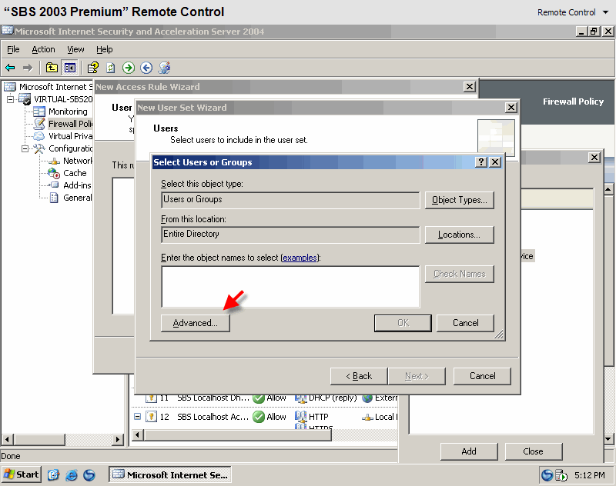616x486 pixels.
Task: Click the green Allow icon in rule 11
Action: pos(259,398)
